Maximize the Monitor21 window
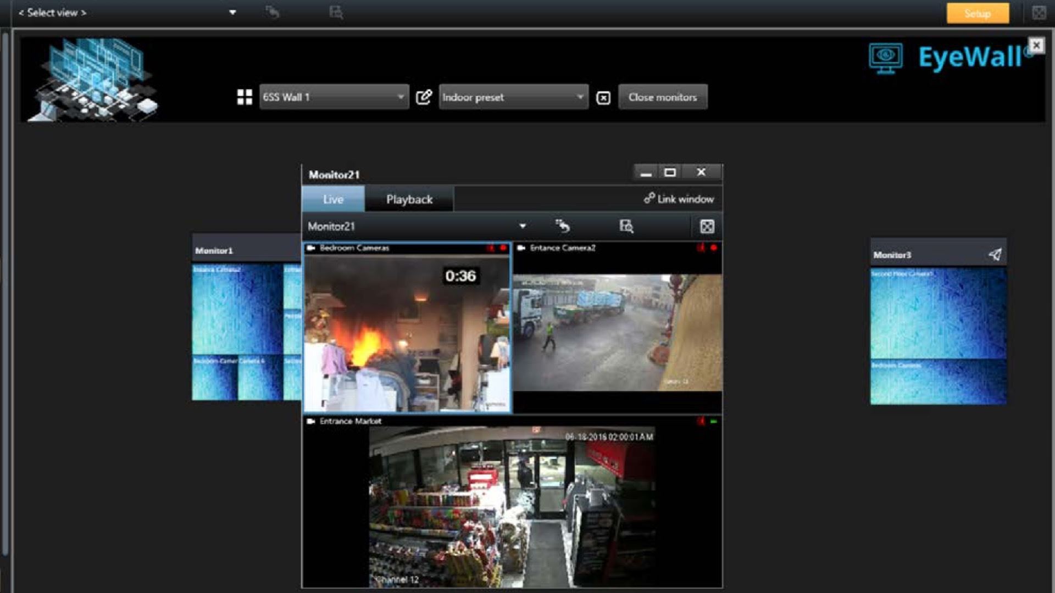This screenshot has height=593, width=1055. [670, 172]
